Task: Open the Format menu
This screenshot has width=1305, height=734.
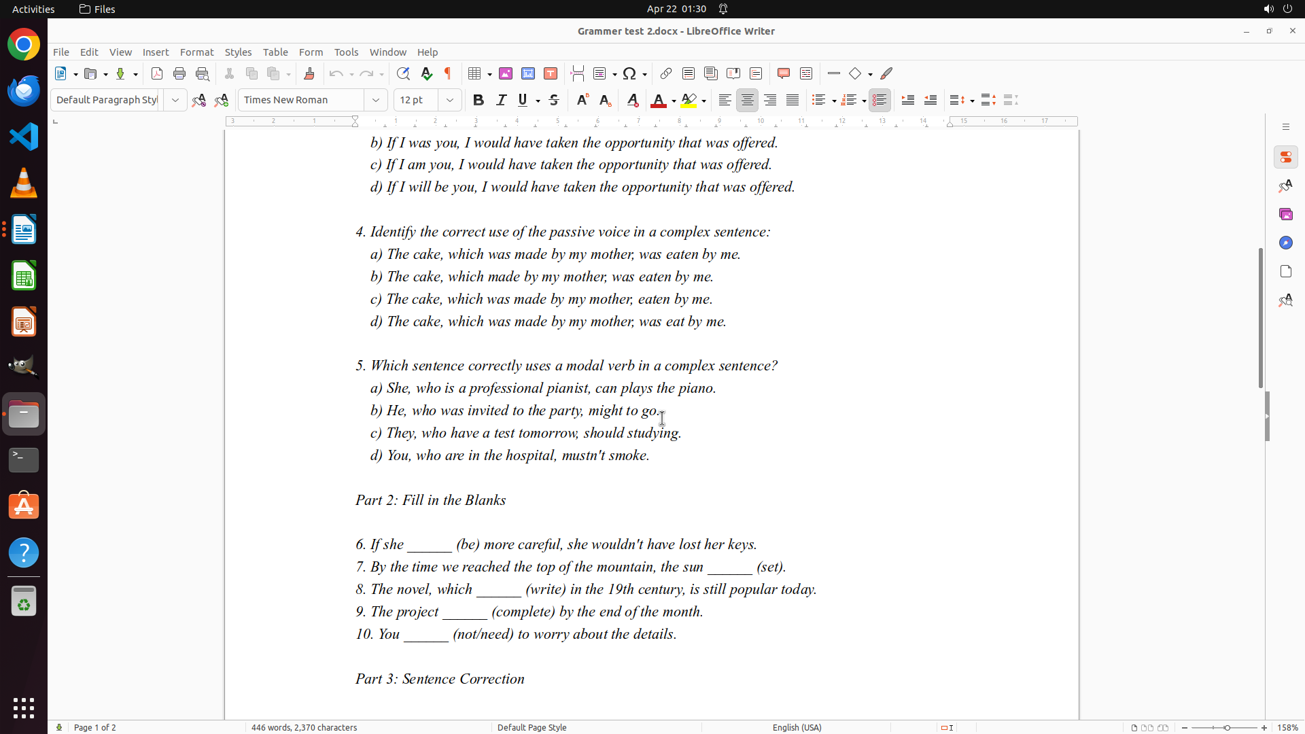Action: [196, 52]
